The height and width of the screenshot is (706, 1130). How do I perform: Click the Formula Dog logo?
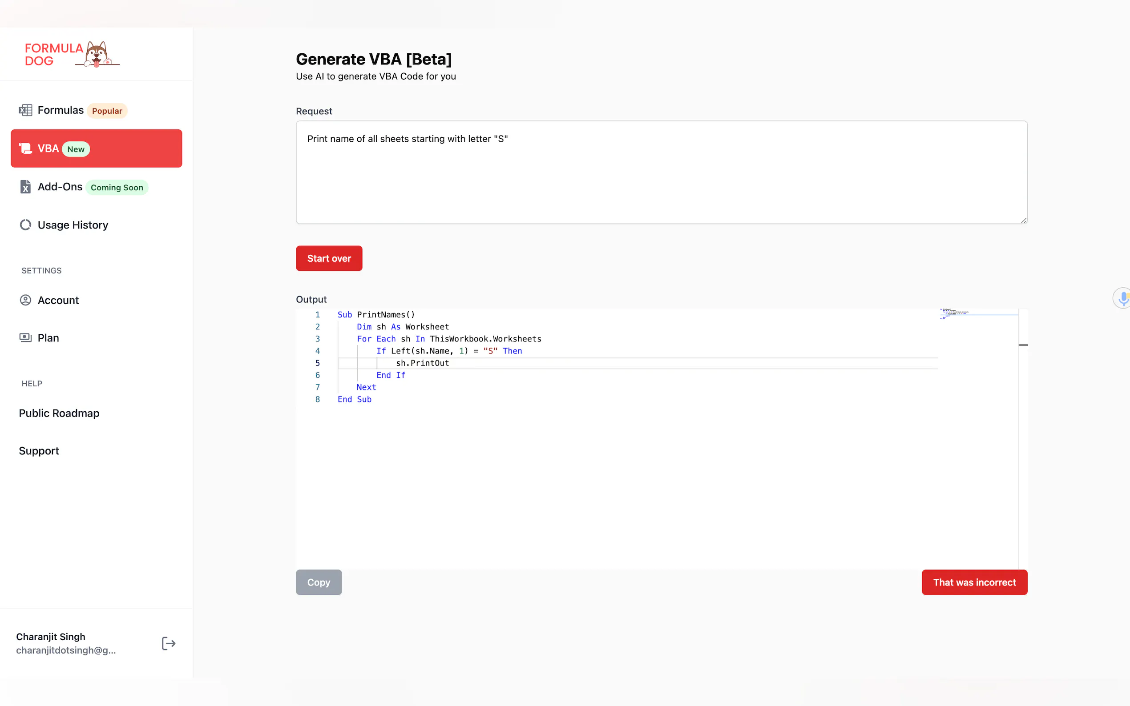[x=72, y=54]
